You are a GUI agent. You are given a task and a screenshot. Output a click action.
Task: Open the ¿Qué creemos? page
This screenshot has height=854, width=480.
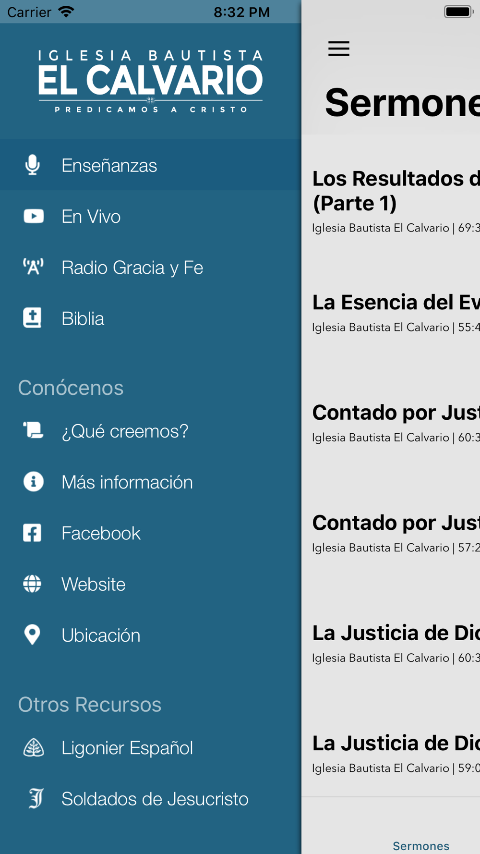[151, 431]
